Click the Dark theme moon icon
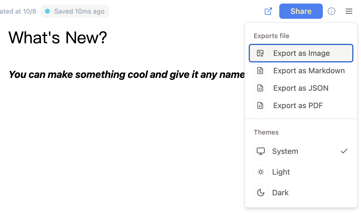 coord(261,193)
